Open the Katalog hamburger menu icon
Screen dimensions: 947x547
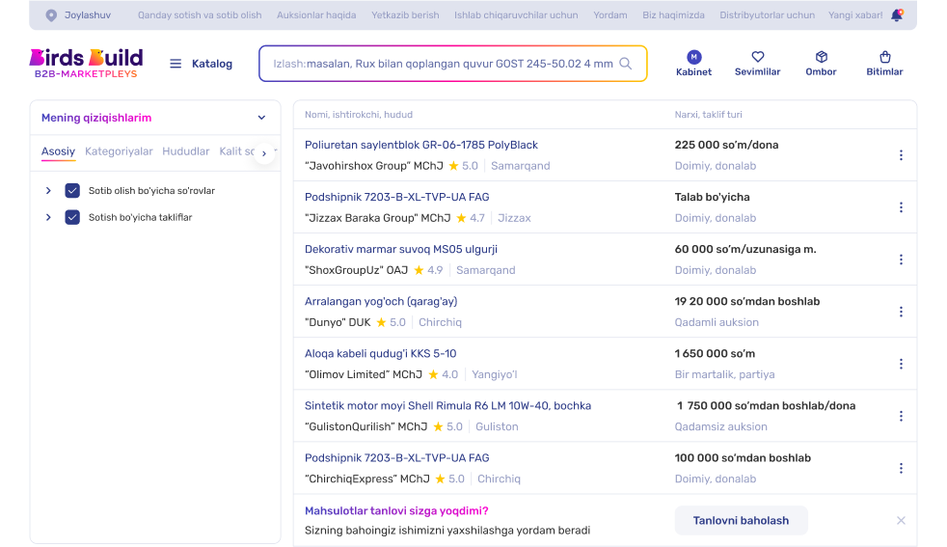176,64
